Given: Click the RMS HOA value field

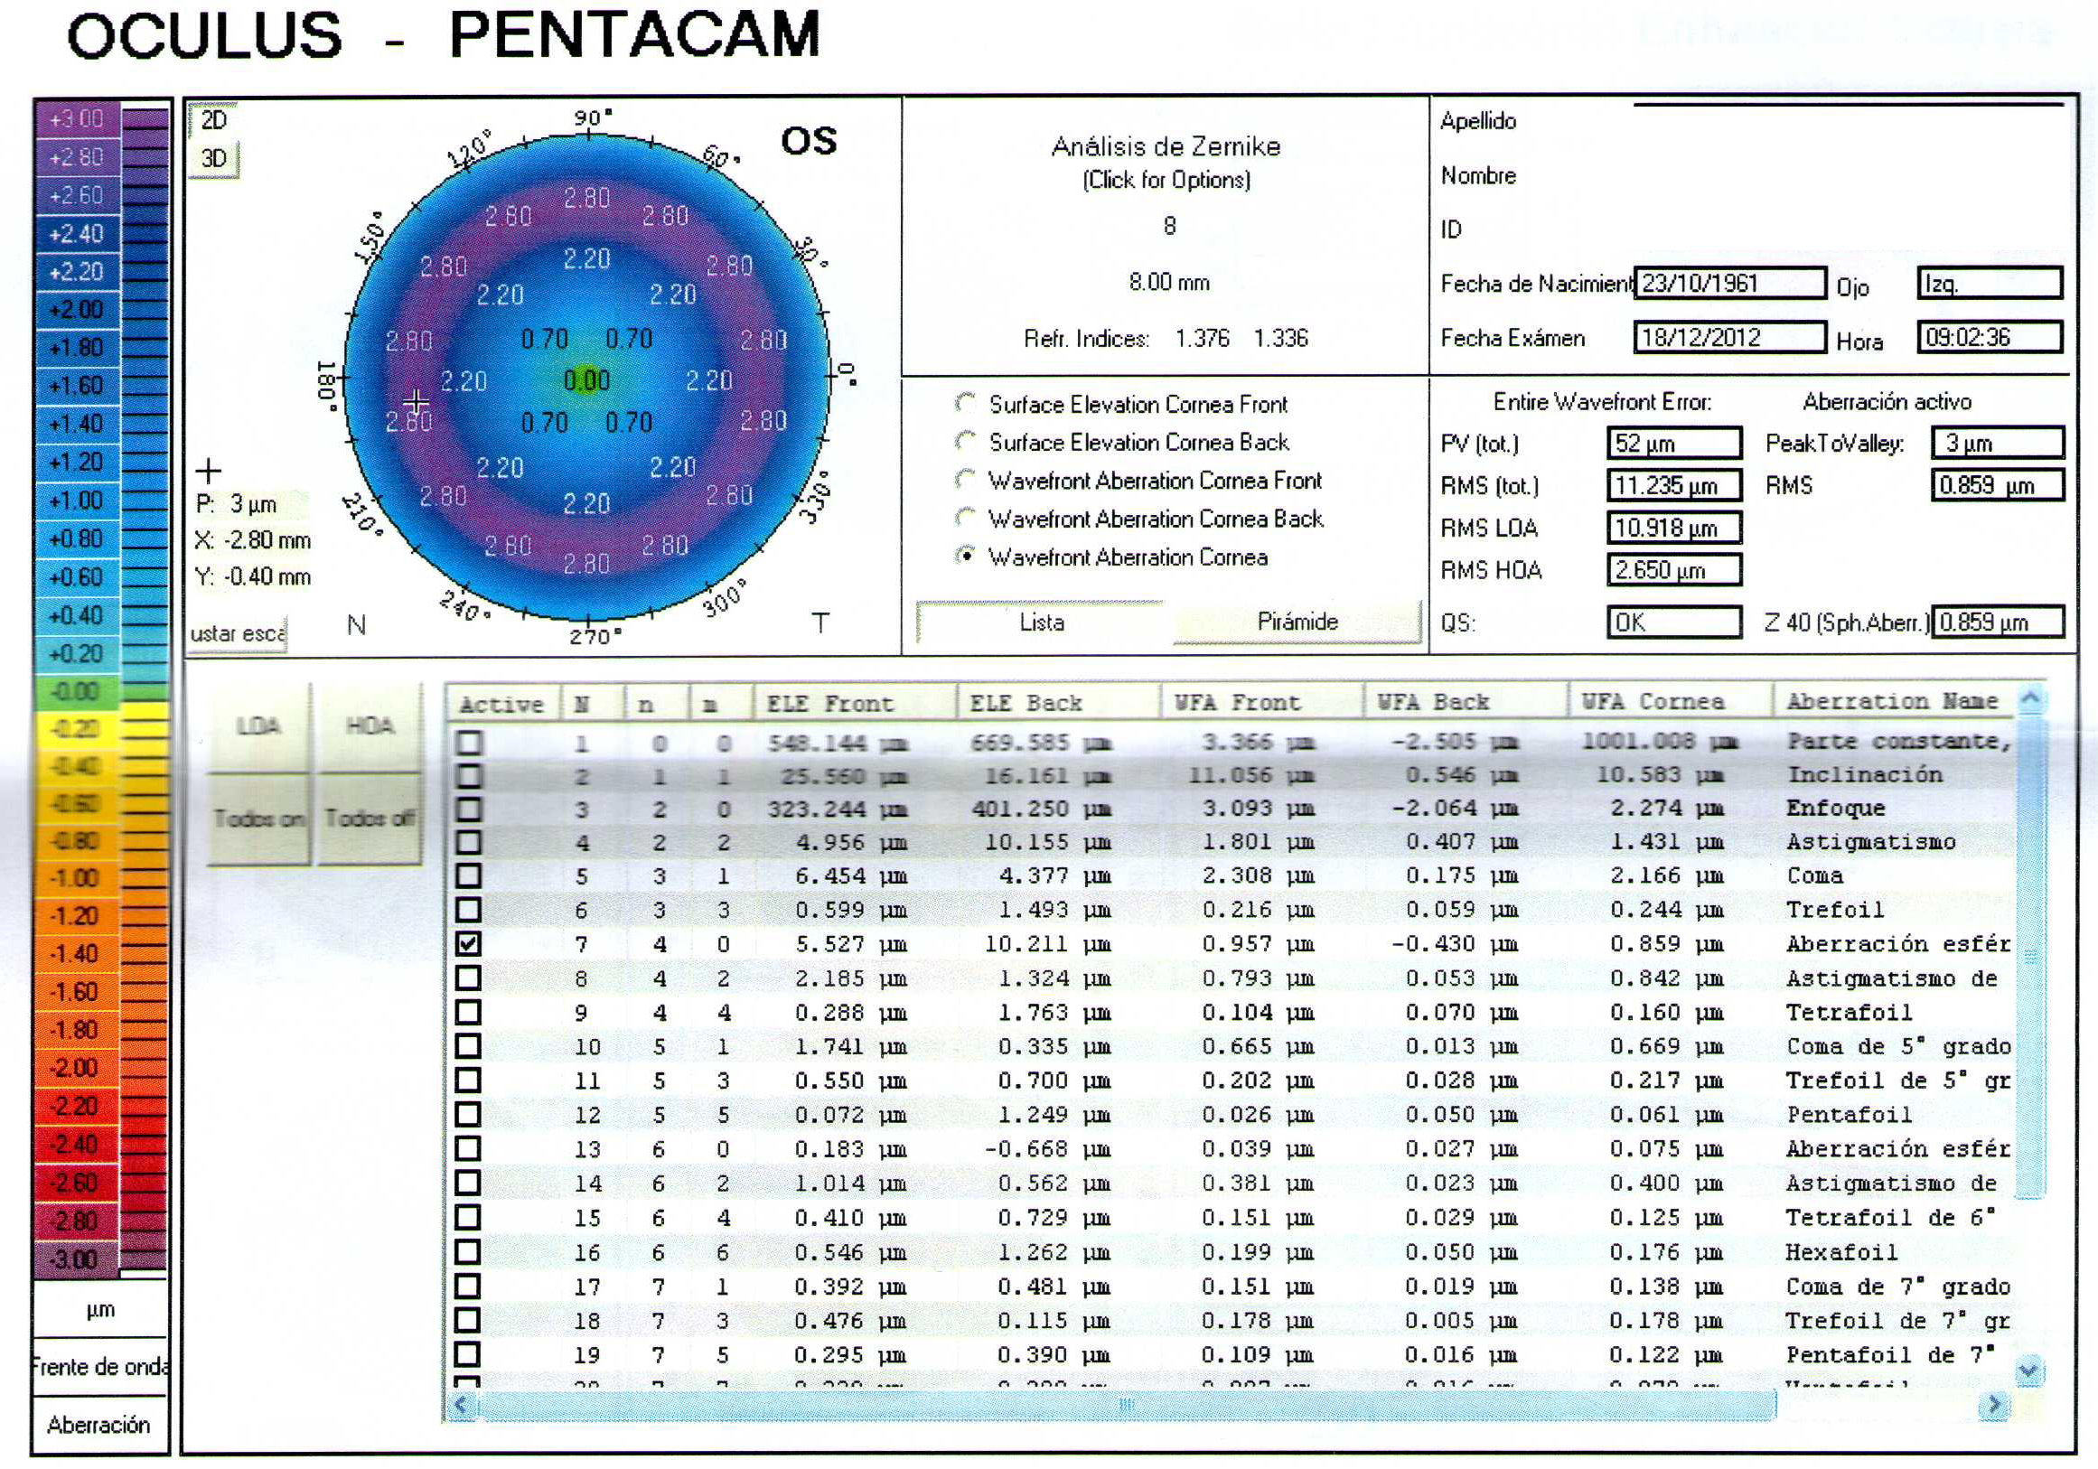Looking at the screenshot, I should point(1674,570).
